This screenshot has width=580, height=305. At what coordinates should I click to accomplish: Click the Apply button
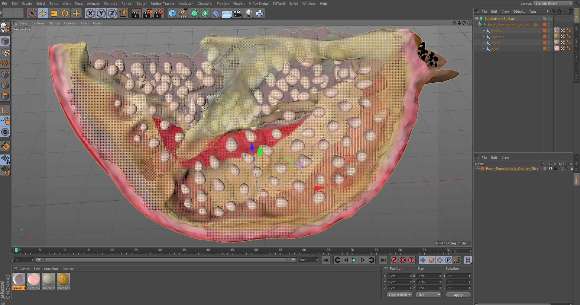click(458, 295)
